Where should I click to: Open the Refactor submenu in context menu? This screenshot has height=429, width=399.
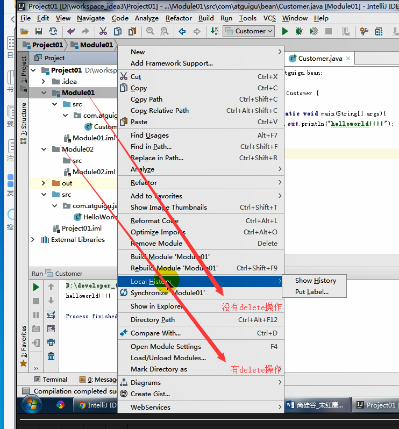pyautogui.click(x=201, y=182)
